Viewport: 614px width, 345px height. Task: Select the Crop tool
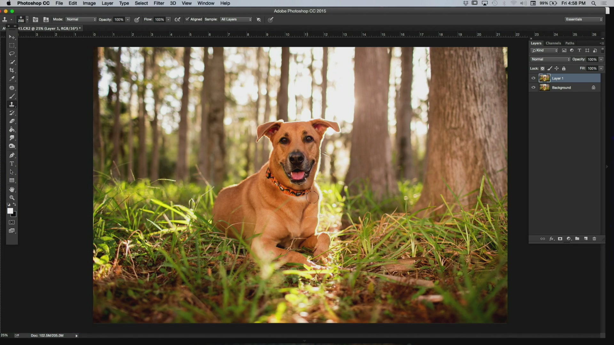point(12,70)
